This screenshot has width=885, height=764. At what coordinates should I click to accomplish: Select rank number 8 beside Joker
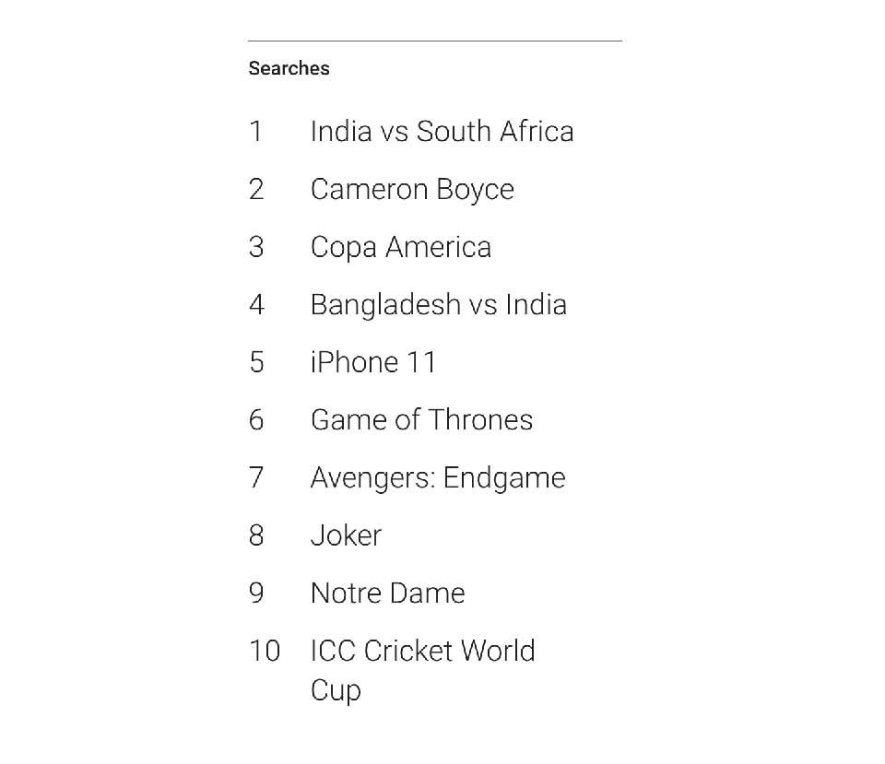tap(256, 535)
